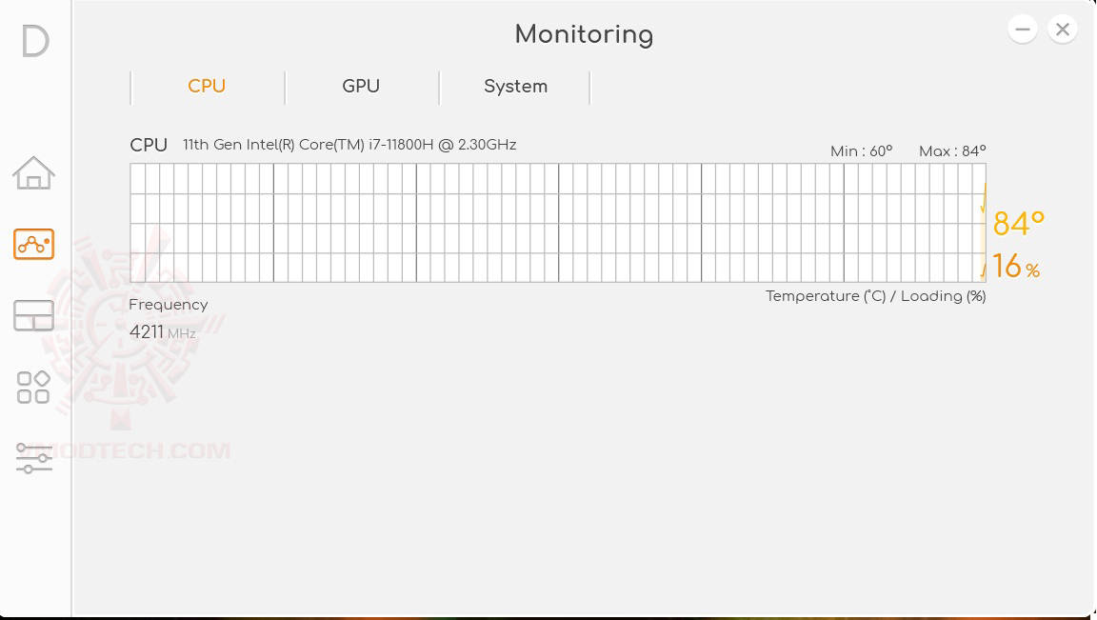Click the Max: 84° label

[x=951, y=151]
